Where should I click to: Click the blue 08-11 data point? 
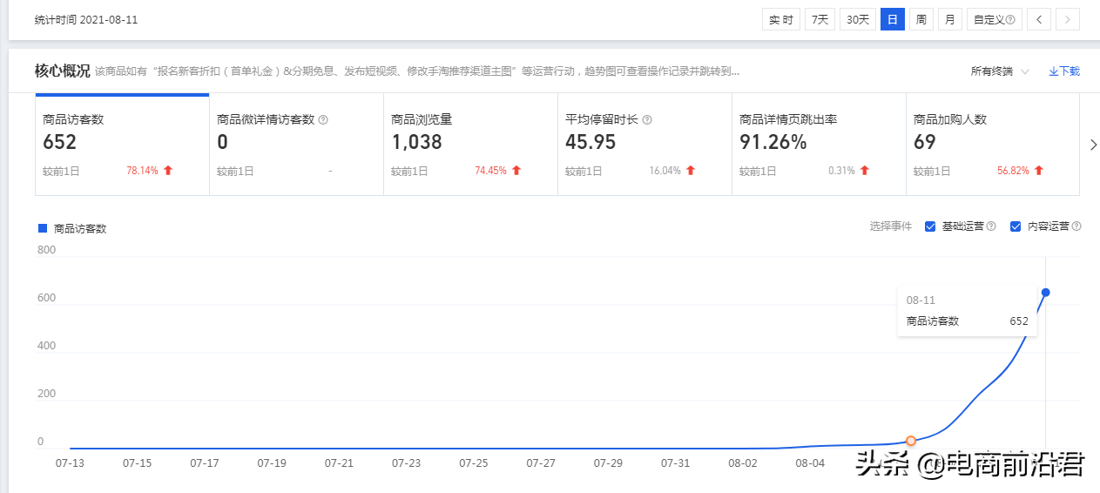pyautogui.click(x=1045, y=293)
